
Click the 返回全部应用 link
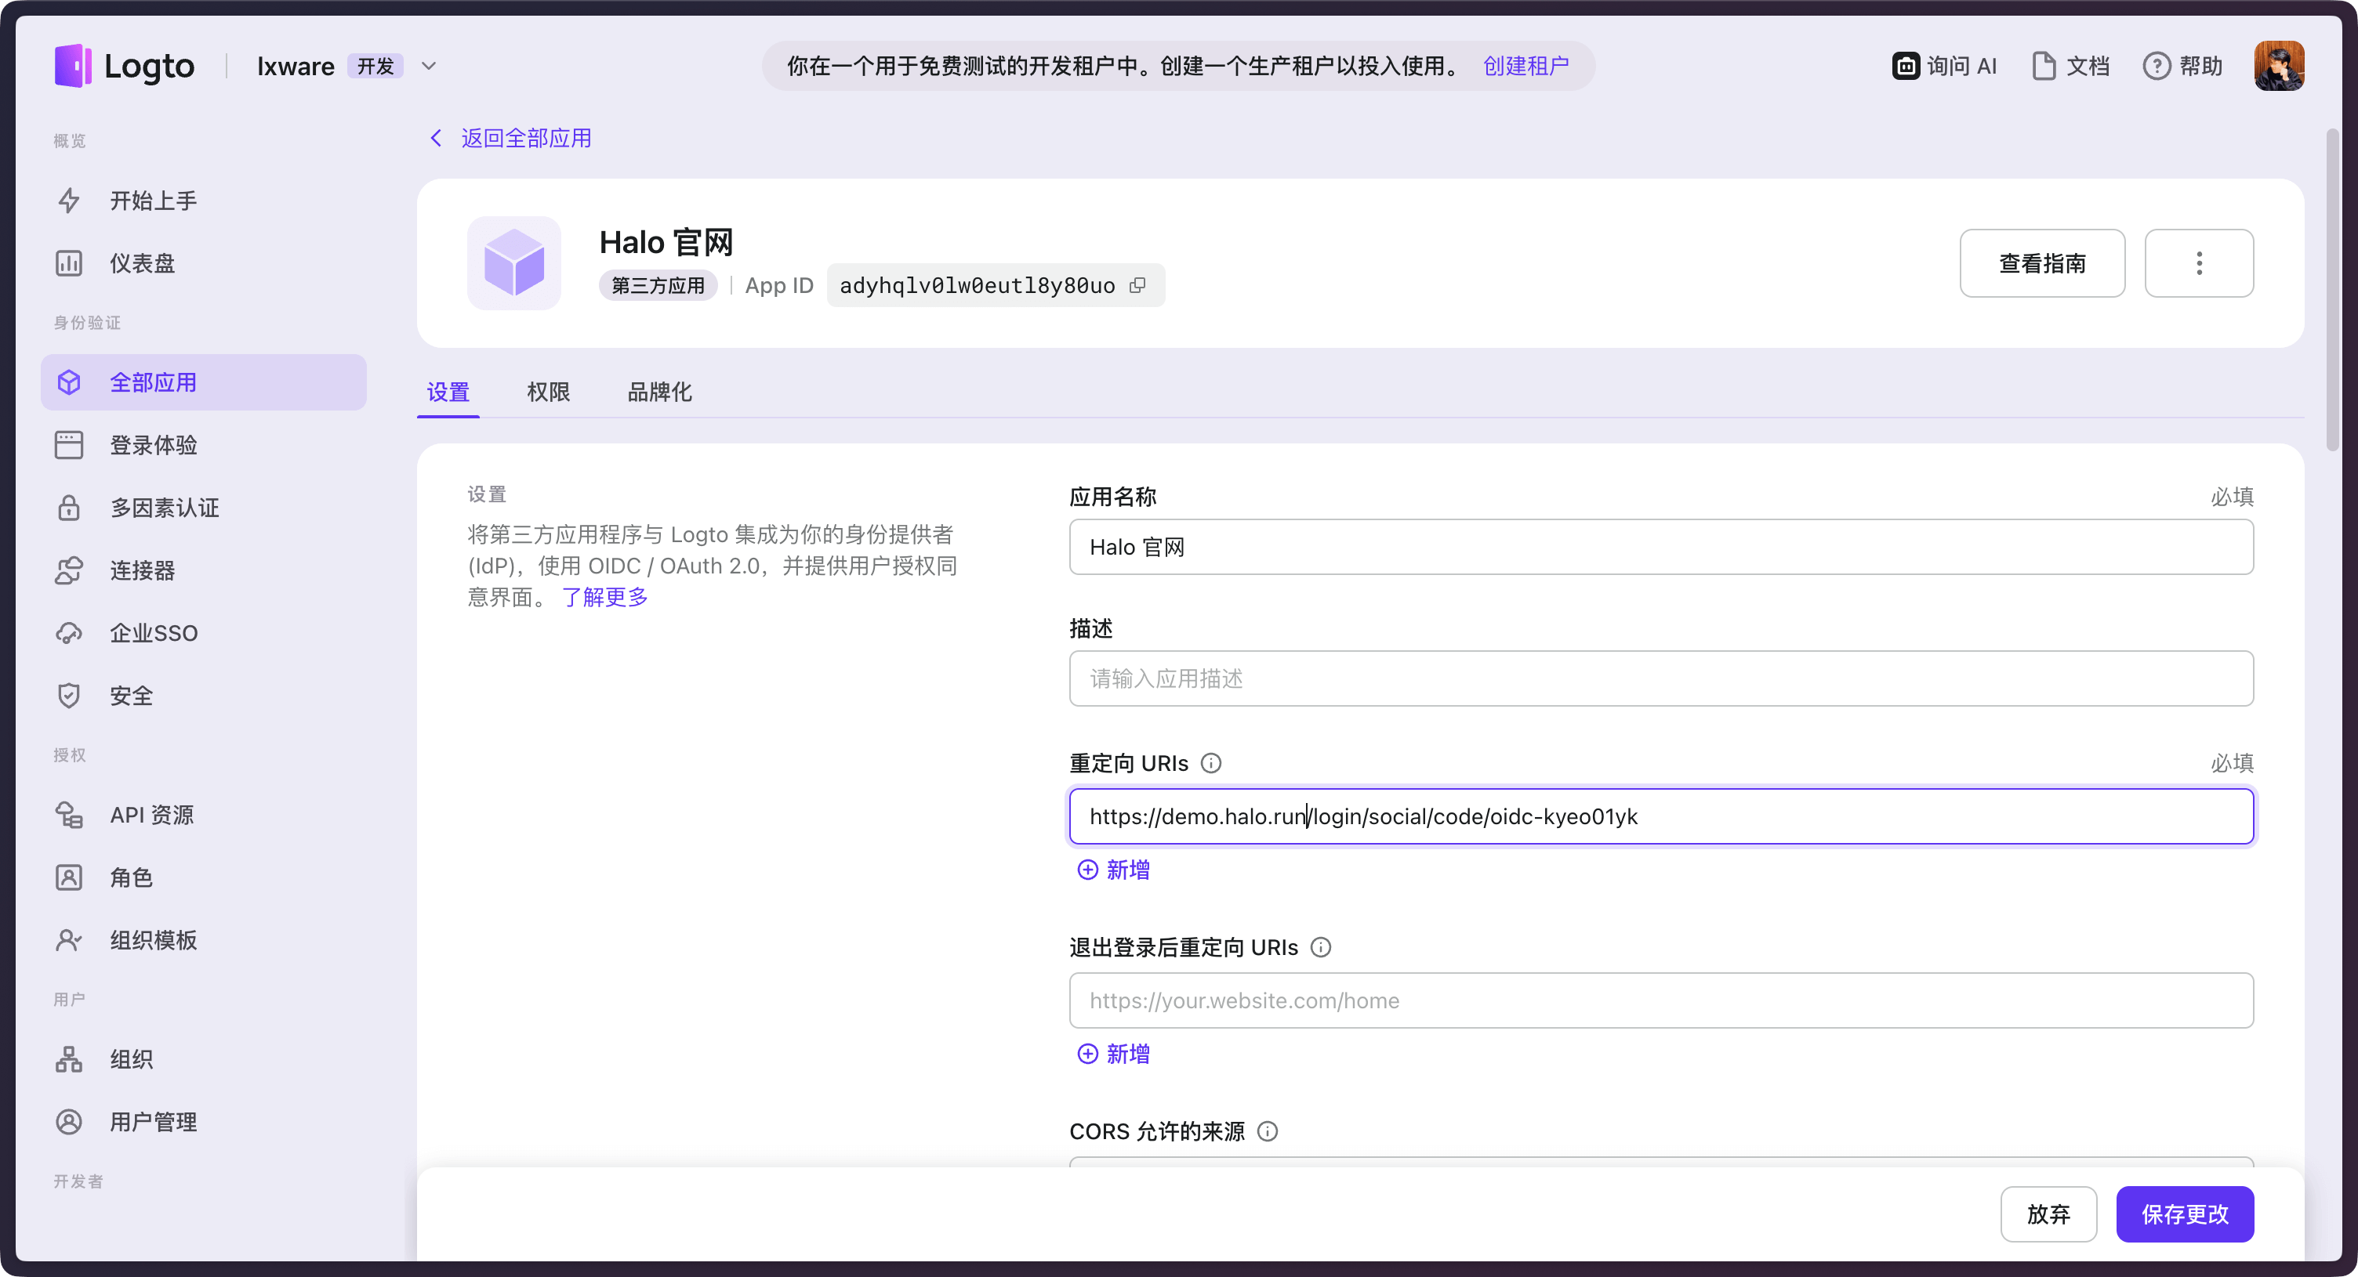pyautogui.click(x=526, y=138)
